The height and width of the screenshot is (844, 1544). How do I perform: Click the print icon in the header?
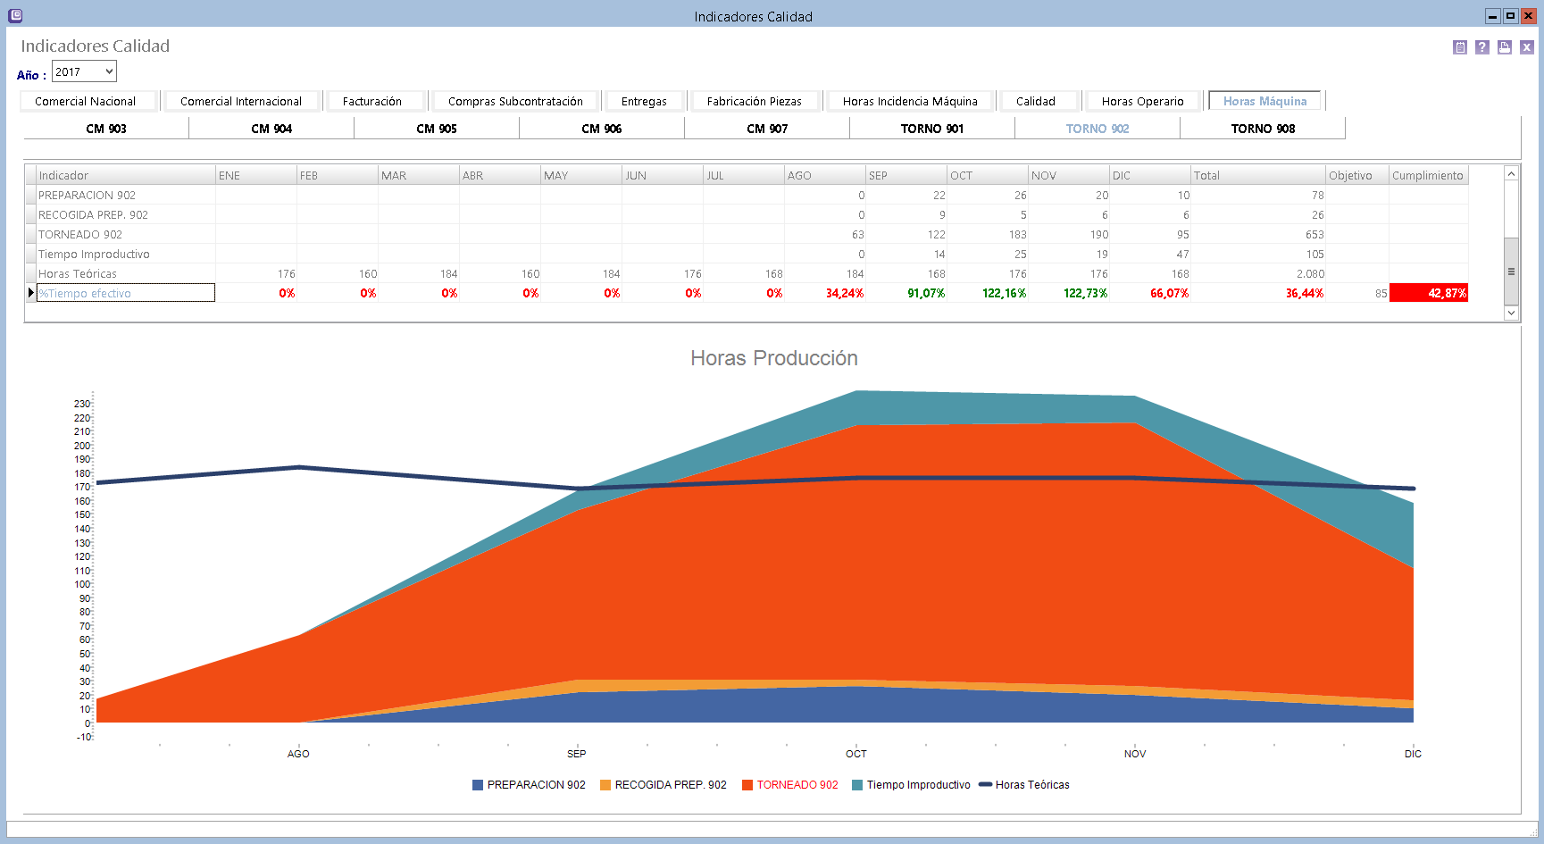(1505, 47)
